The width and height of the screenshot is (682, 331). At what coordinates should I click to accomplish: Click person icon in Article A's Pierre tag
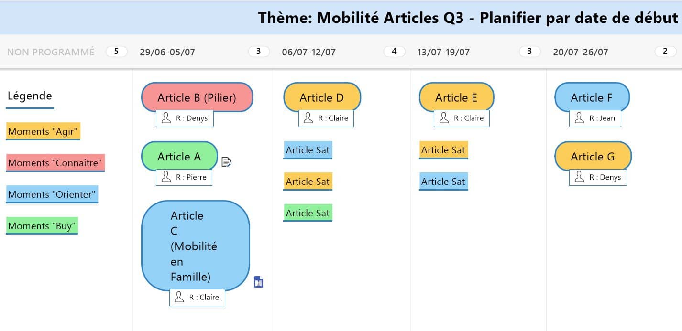pyautogui.click(x=166, y=177)
